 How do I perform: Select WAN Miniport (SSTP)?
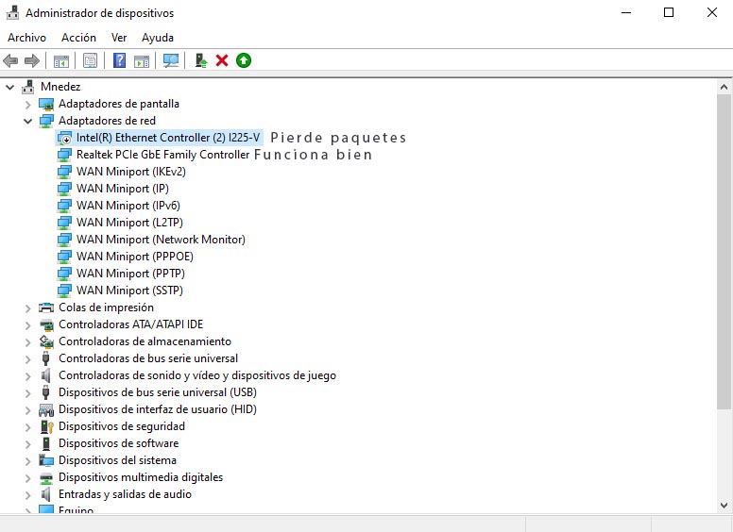tap(129, 291)
